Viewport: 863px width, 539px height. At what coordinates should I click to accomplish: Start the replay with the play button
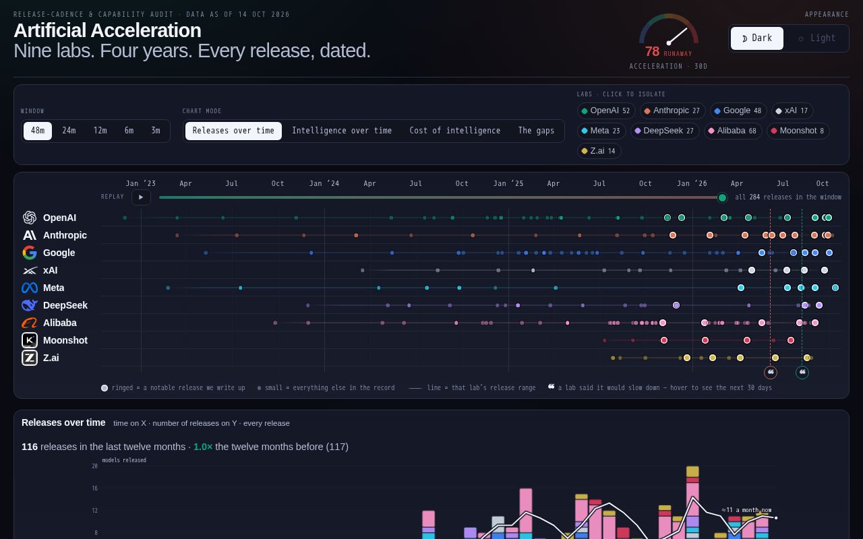(141, 197)
